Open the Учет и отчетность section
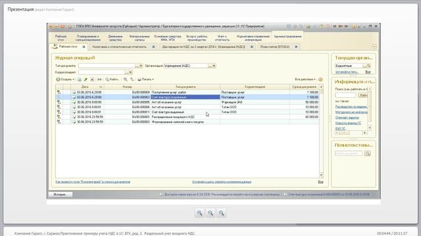The height and width of the screenshot is (236, 421). point(222,38)
